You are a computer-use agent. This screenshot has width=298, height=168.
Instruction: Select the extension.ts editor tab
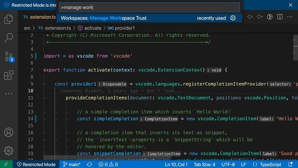pos(40,17)
